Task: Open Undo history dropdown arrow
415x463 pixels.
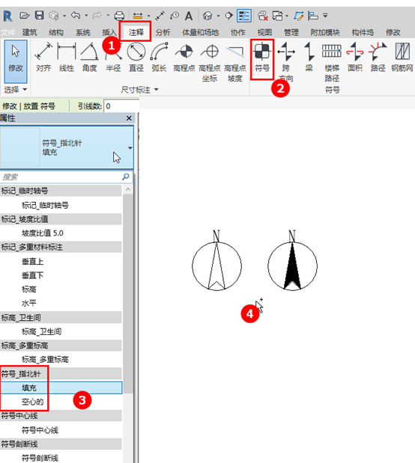Action: 86,16
